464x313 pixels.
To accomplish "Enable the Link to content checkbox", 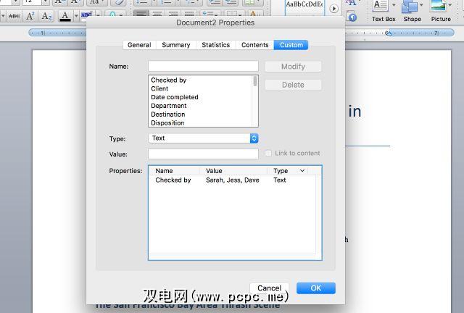I will [268, 154].
